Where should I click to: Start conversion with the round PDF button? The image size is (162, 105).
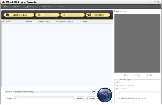[105, 95]
